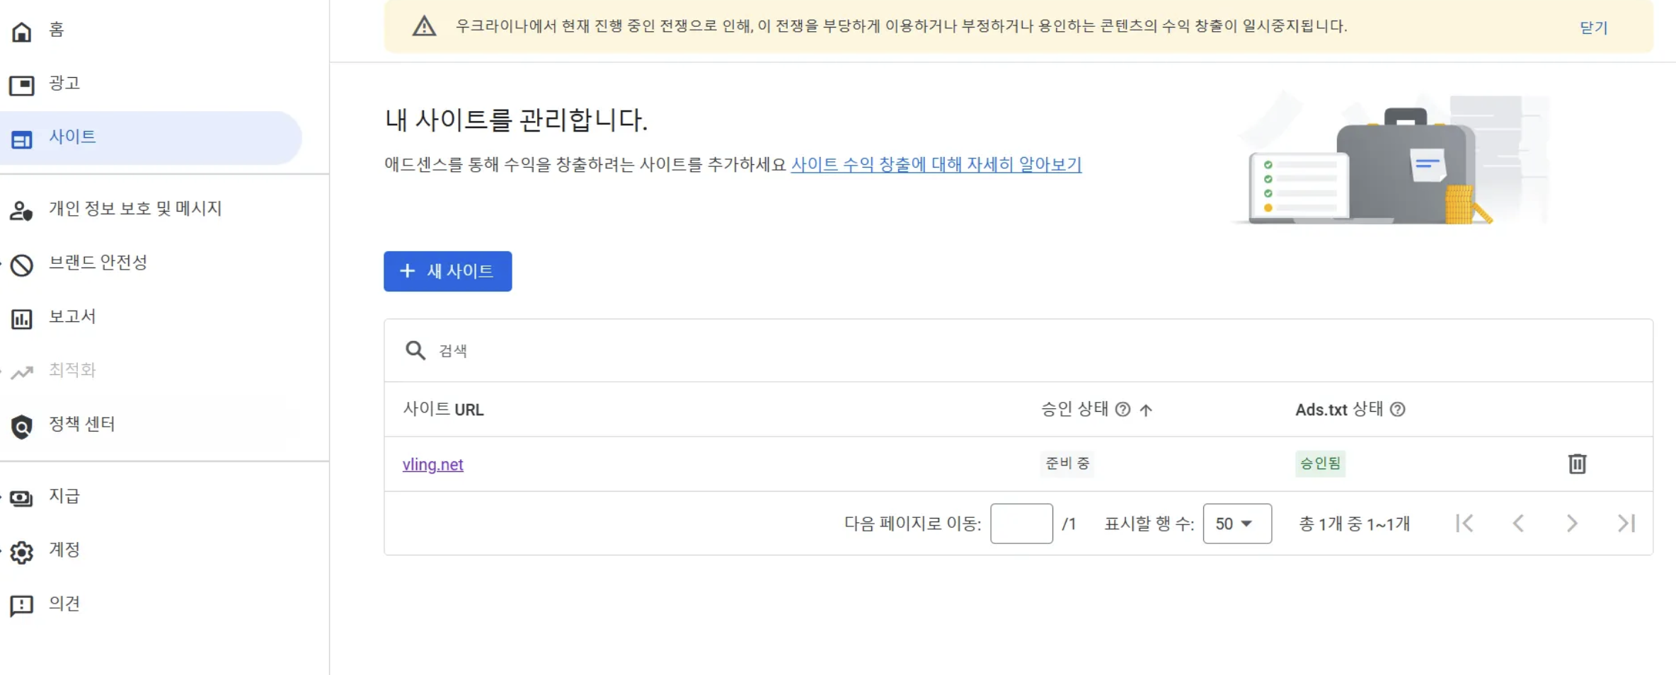Open the vling.net site link
The width and height of the screenshot is (1676, 675).
432,465
